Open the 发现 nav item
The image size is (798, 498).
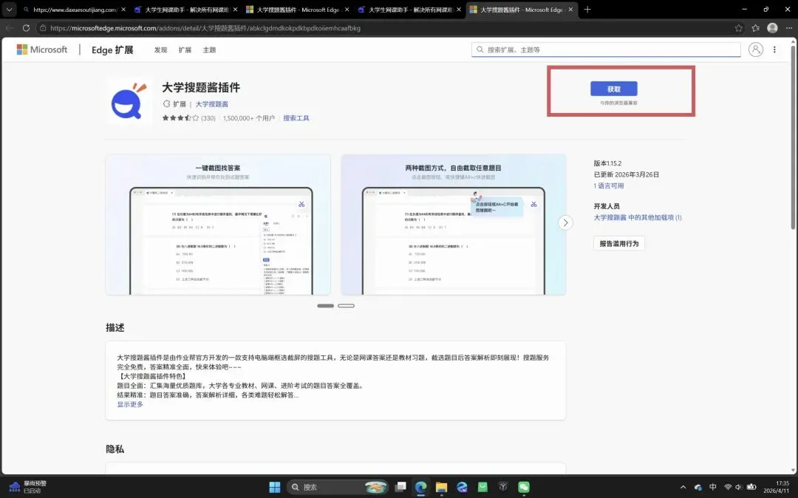tap(161, 50)
